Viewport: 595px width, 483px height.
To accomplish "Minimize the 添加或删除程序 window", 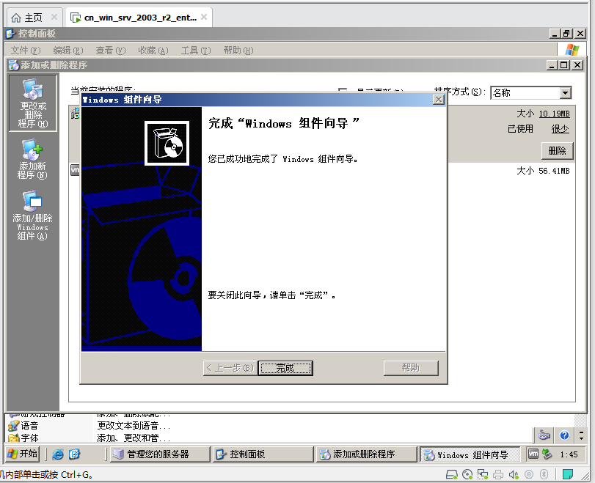I will click(552, 65).
